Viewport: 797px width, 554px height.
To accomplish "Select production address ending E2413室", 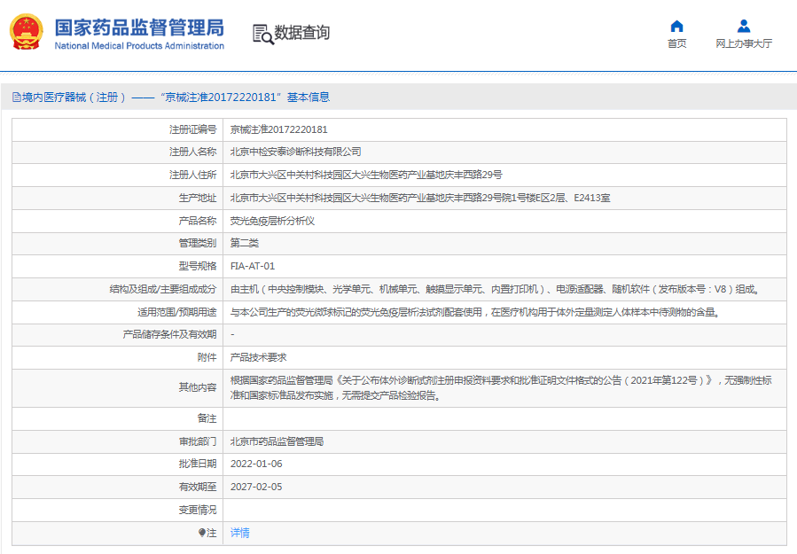I will [420, 198].
